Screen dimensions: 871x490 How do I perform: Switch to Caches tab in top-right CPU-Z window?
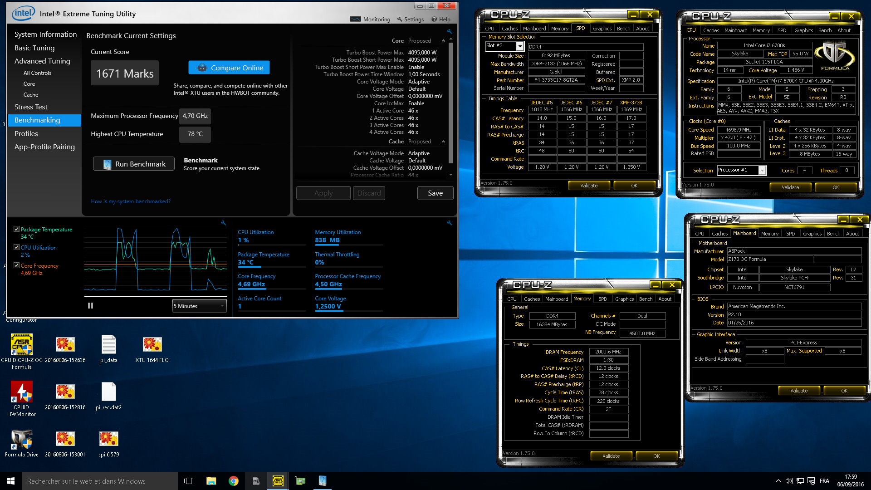[711, 30]
